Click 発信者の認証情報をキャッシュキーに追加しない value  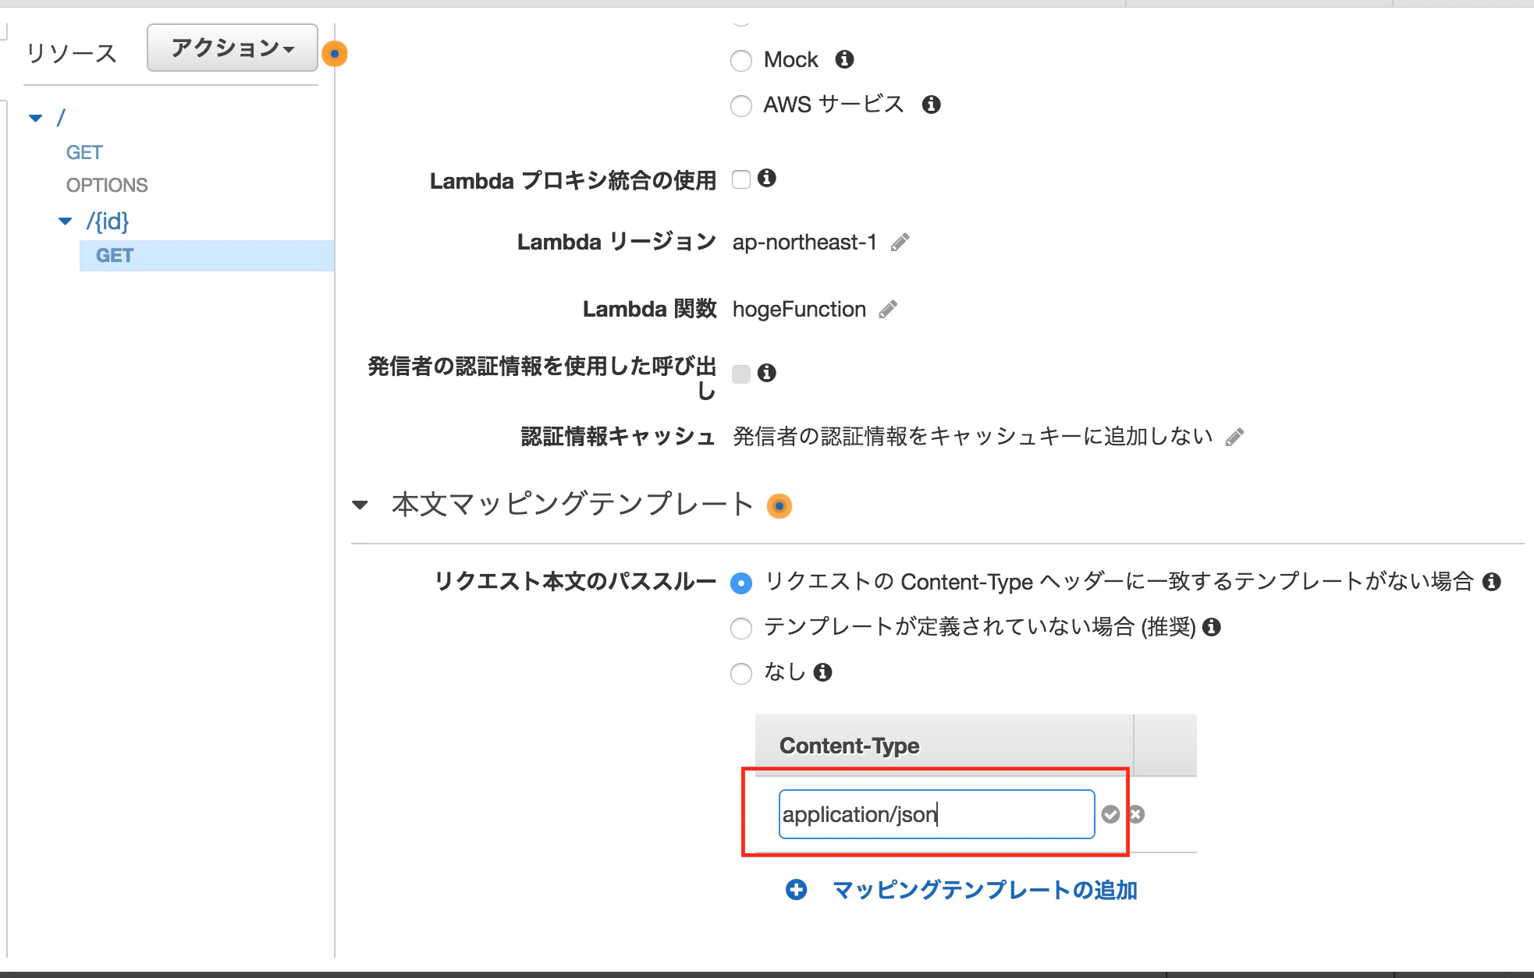[972, 436]
